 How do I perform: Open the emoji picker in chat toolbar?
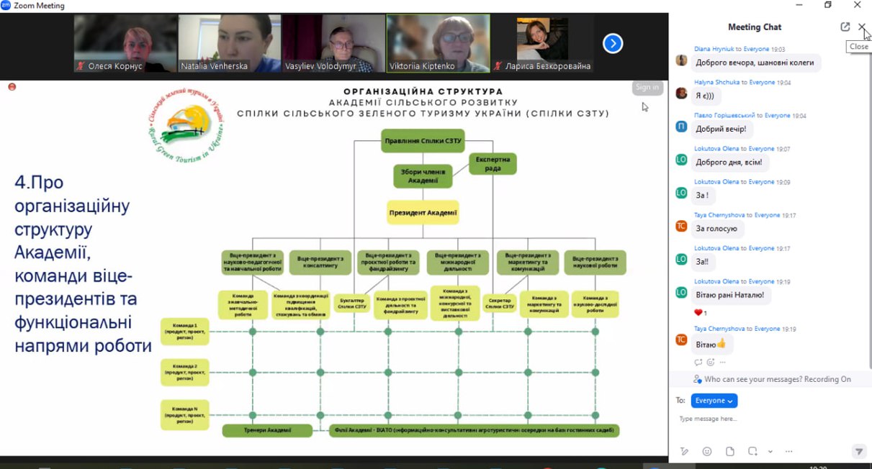click(707, 451)
